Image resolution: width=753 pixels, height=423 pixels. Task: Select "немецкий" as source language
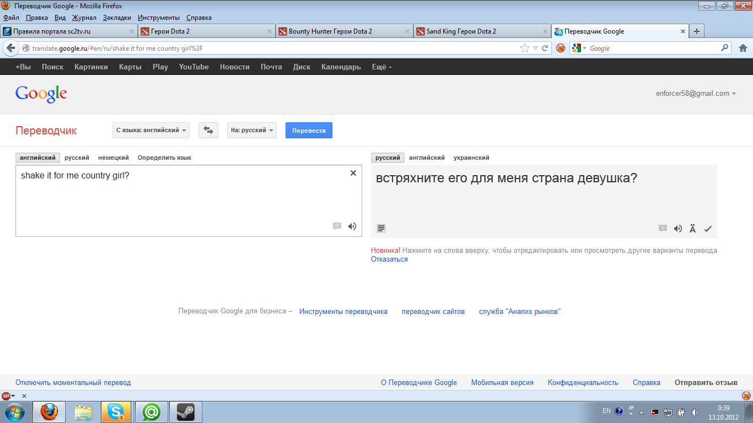pyautogui.click(x=114, y=158)
